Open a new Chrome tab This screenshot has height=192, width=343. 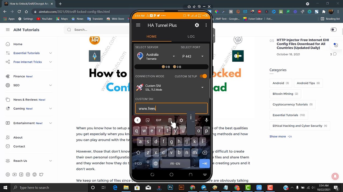point(60,4)
